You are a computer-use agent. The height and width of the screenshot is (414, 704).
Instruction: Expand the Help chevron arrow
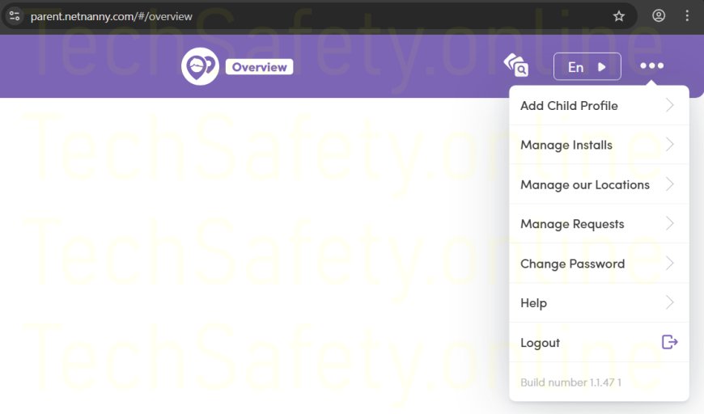click(669, 302)
